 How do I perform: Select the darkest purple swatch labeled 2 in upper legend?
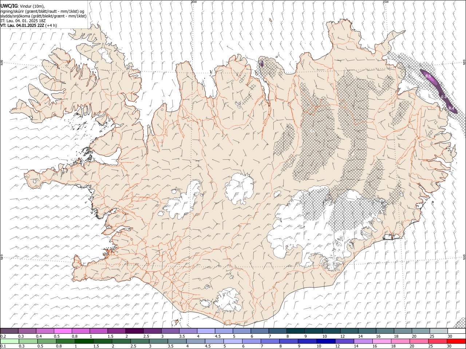click(134, 331)
